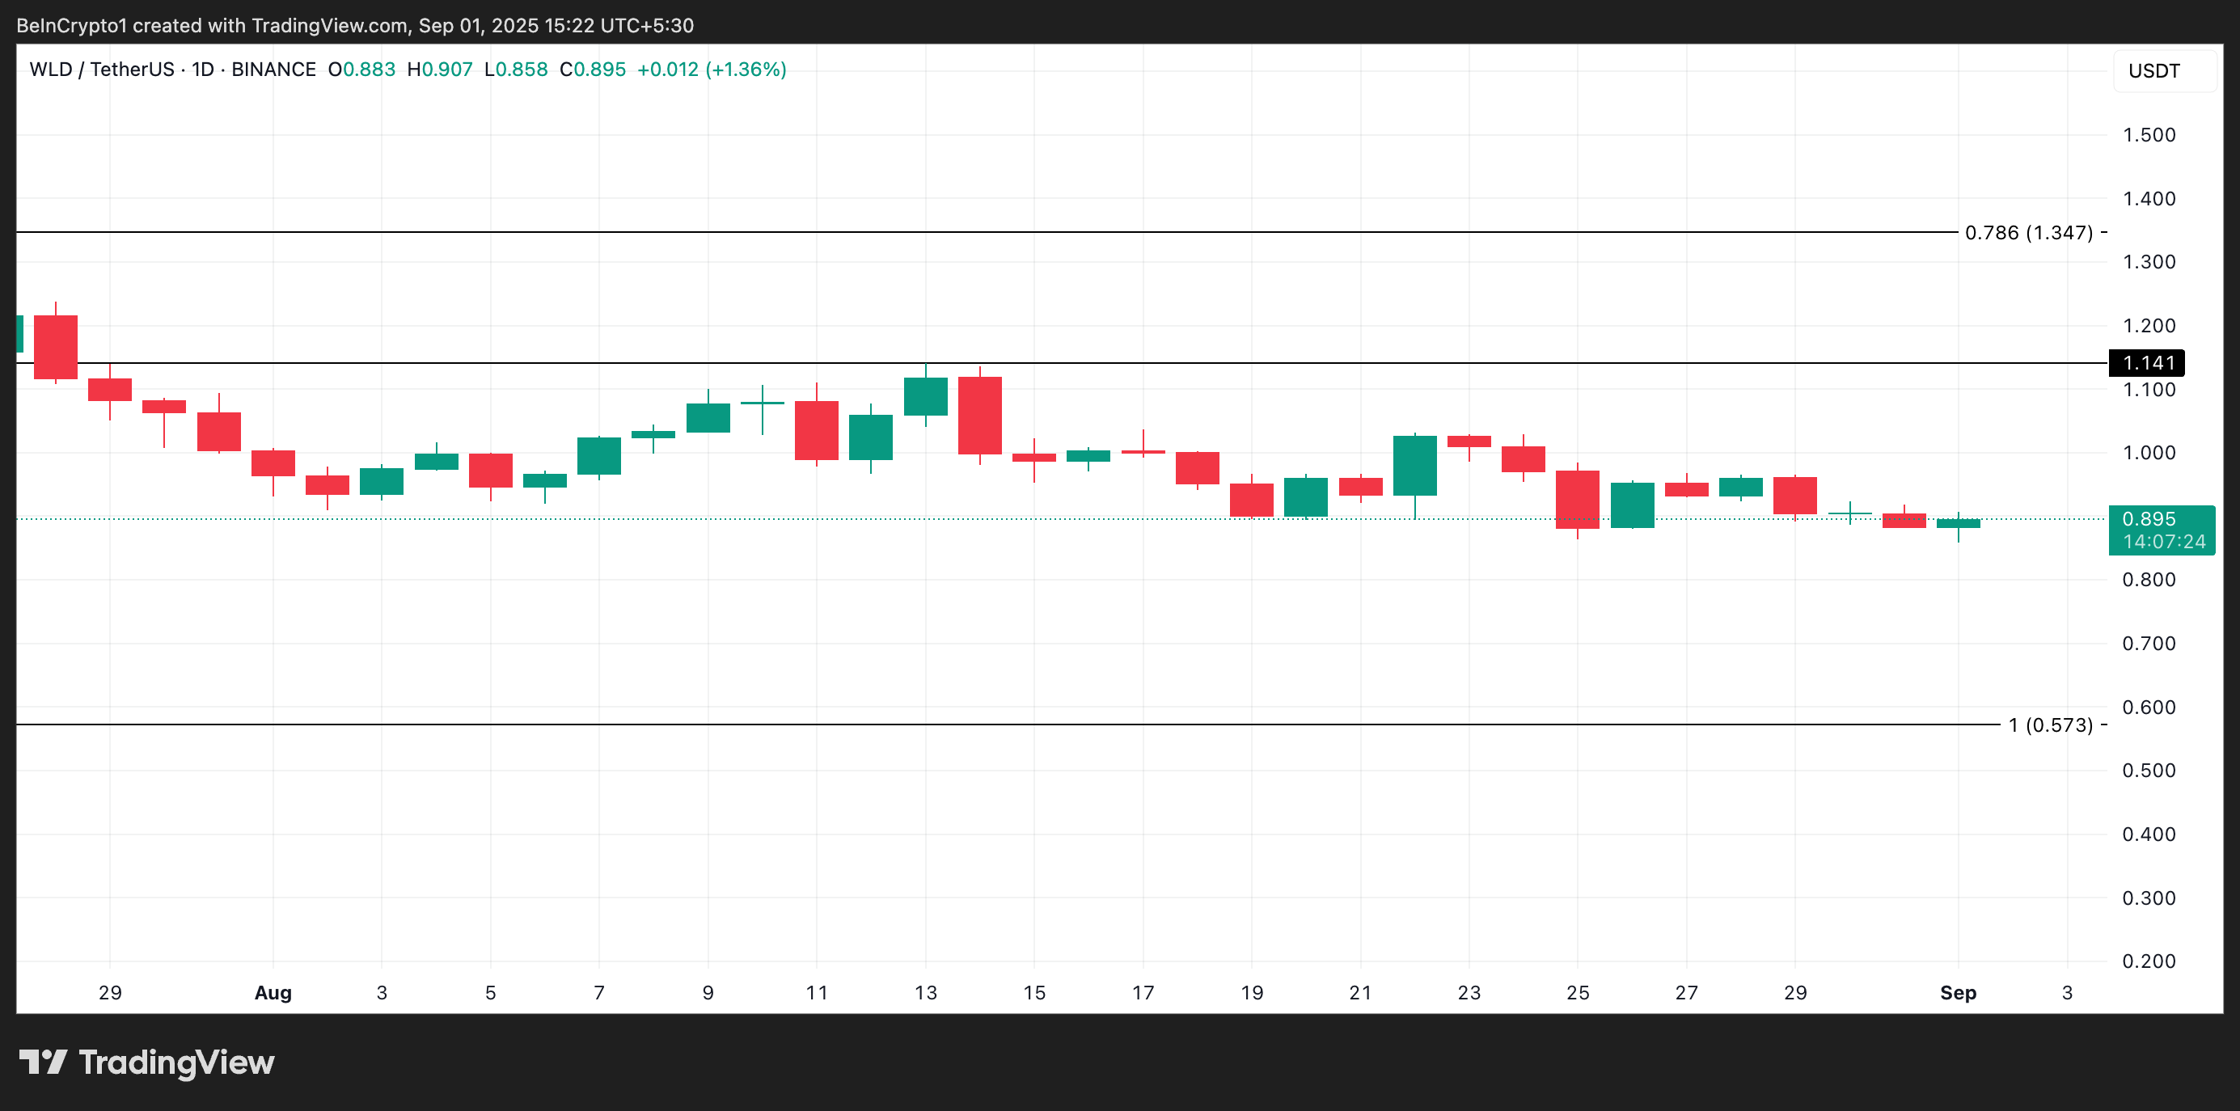This screenshot has width=2240, height=1111.
Task: Click the TradingView logo icon
Action: coord(43,1062)
